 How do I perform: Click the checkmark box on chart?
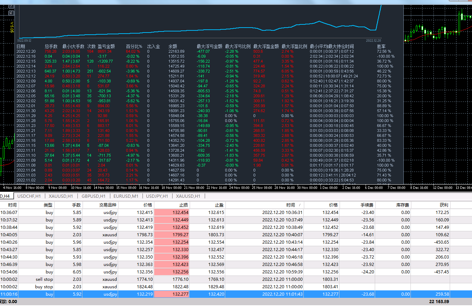click(11, 13)
